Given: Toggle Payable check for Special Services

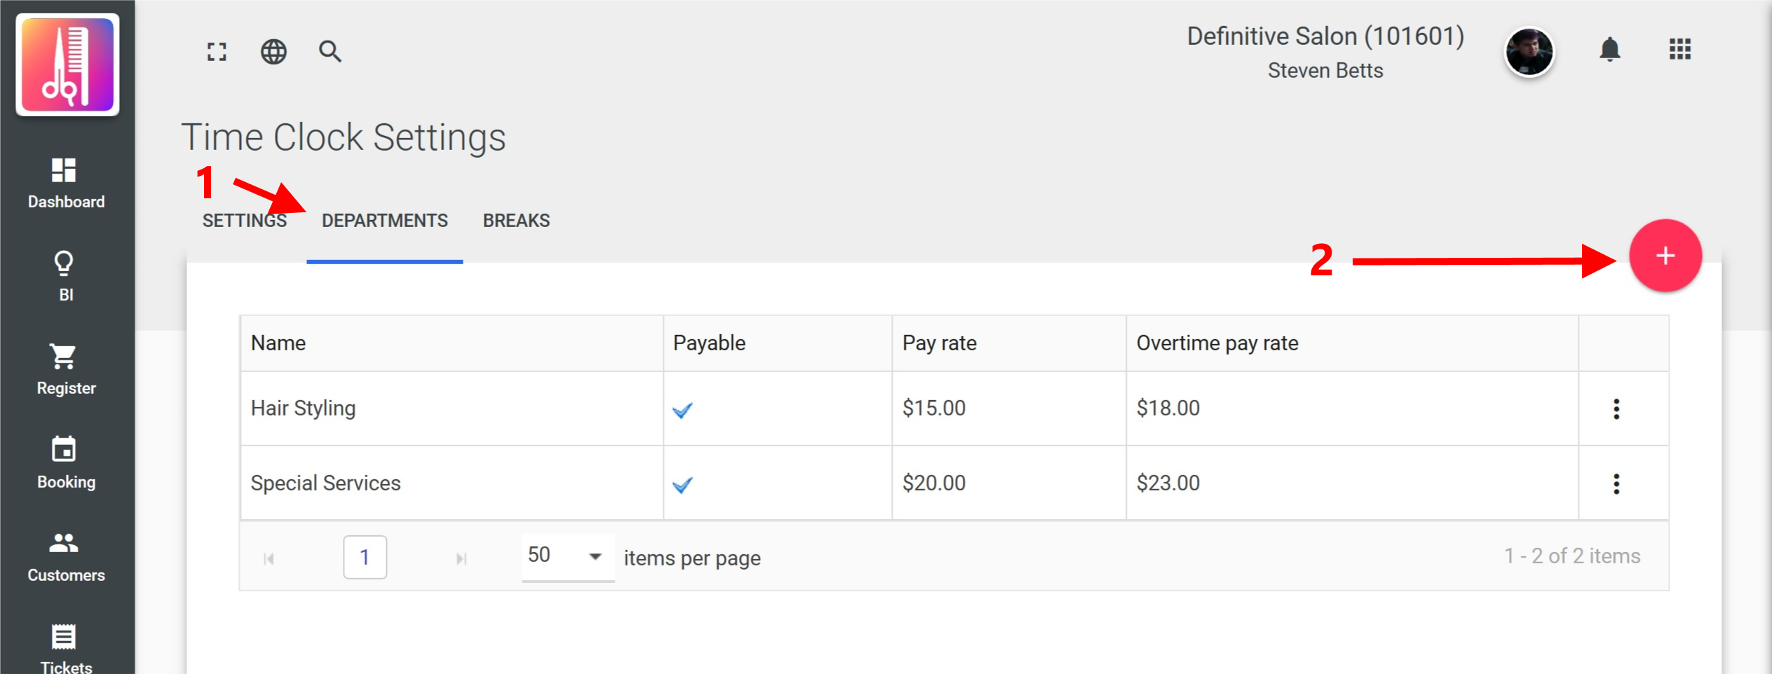Looking at the screenshot, I should point(682,484).
